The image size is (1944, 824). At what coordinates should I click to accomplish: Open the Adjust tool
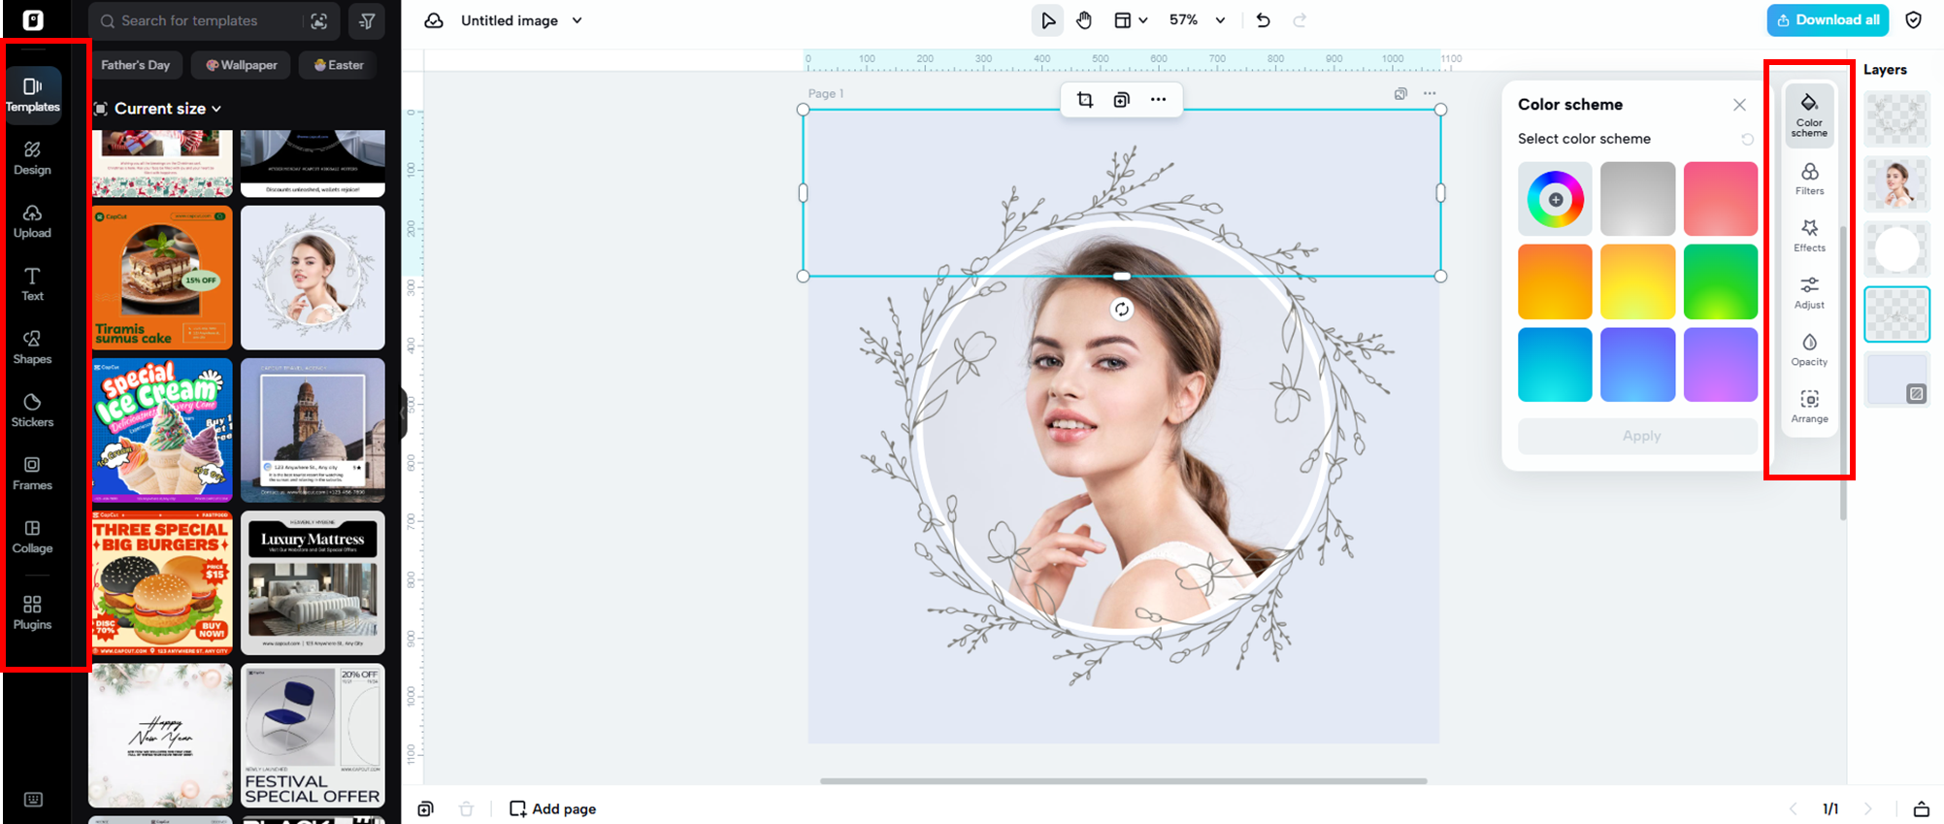[x=1809, y=293]
